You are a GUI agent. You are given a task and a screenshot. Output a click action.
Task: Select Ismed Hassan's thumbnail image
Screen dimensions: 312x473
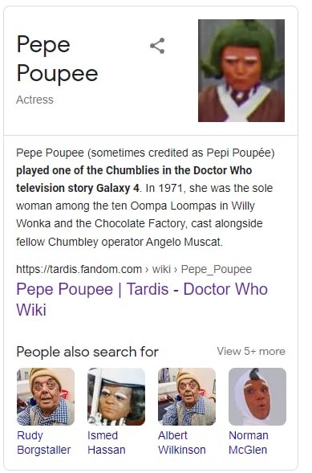point(116,397)
